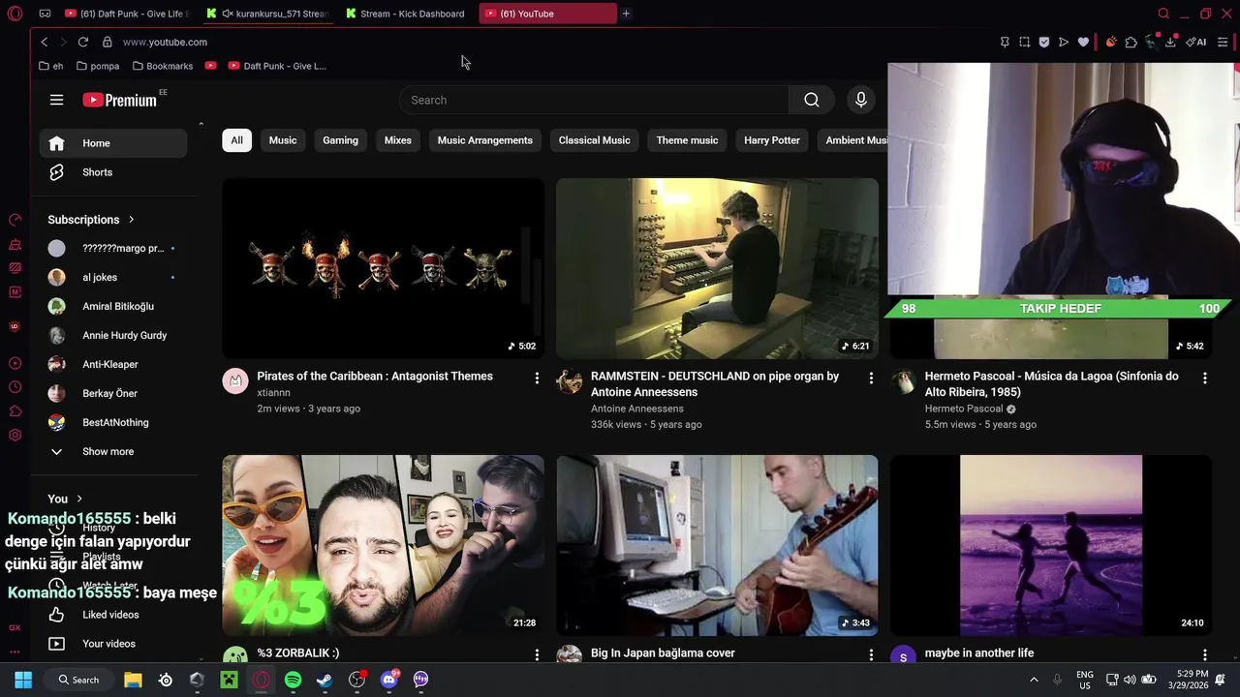The width and height of the screenshot is (1240, 697).
Task: Open Antoine Anneessens channel link
Action: pos(637,409)
